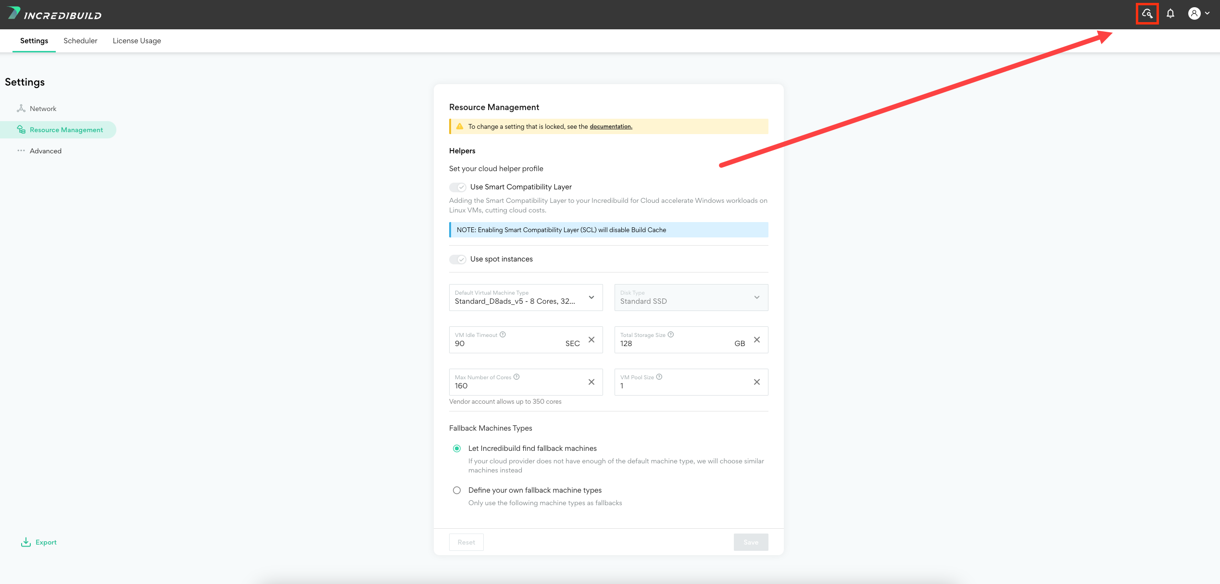This screenshot has width=1220, height=584.
Task: Open the user account menu
Action: (x=1199, y=13)
